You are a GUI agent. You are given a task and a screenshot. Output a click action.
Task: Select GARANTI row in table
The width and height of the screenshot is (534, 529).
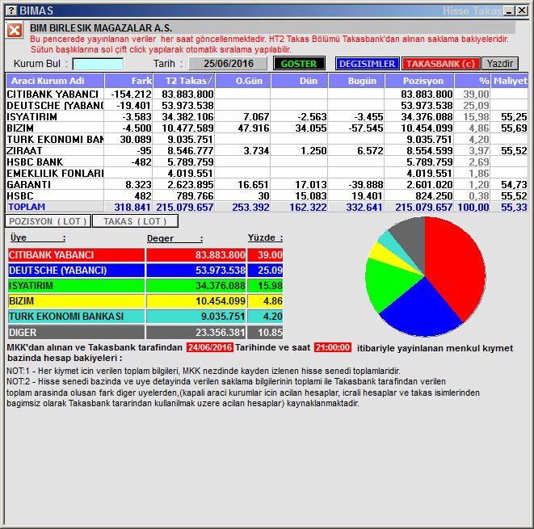point(267,184)
